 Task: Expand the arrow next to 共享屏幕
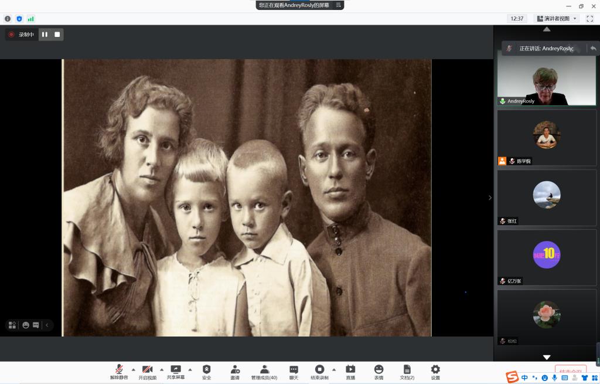[190, 369]
